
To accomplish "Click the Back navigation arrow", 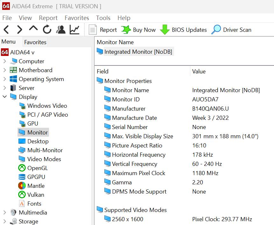I will click(6, 30).
